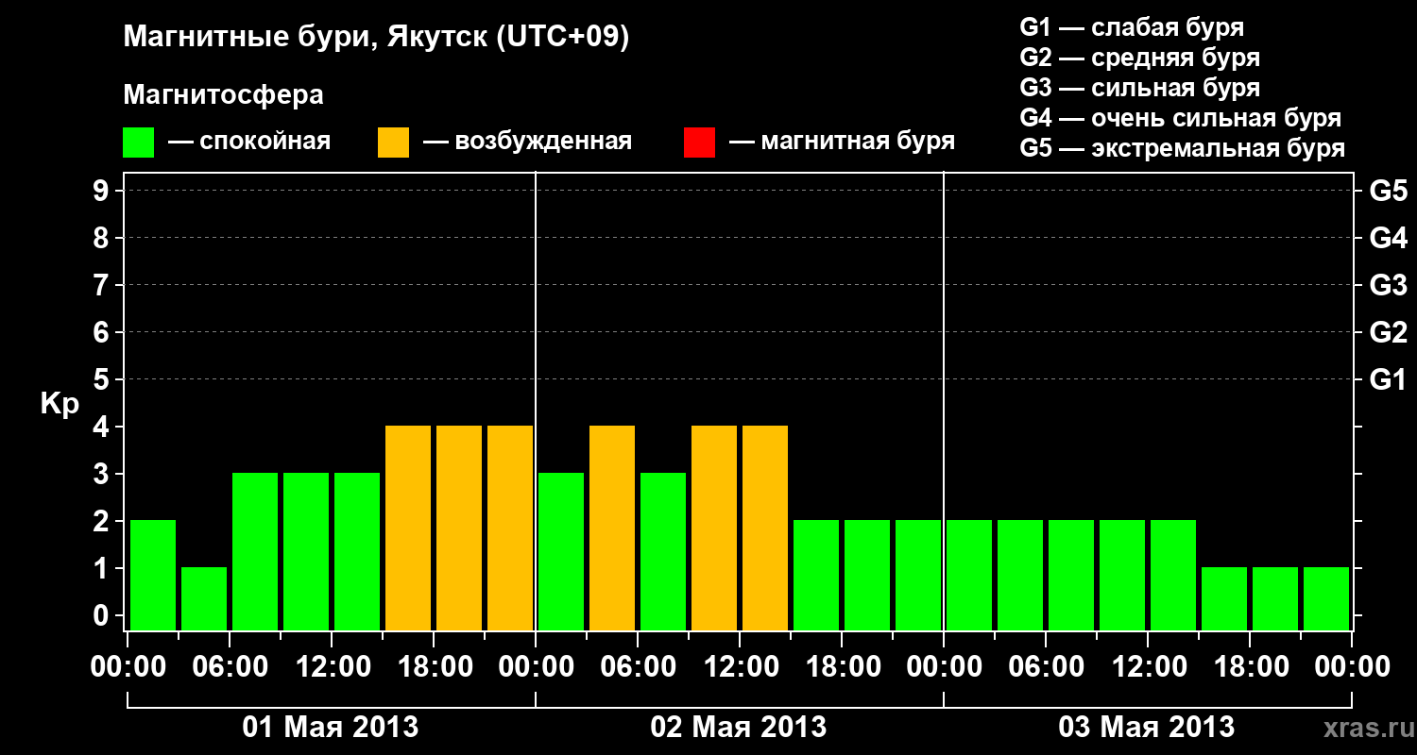Viewport: 1417px width, 755px height.
Task: Click the '— магнитная буря' legend text
Action: [x=842, y=142]
